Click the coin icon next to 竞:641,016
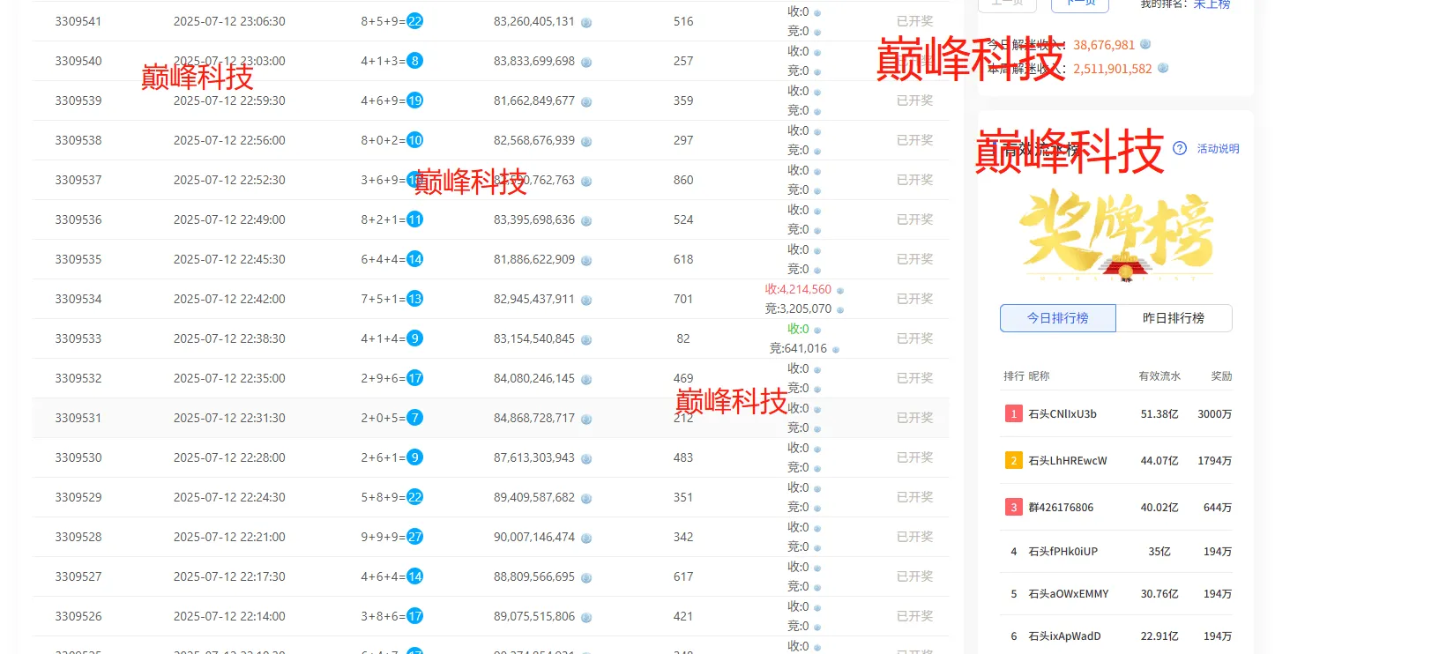Image resolution: width=1439 pixels, height=654 pixels. click(x=836, y=349)
